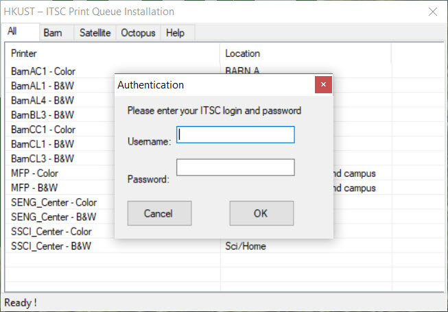
Task: Go to the Help tab
Action: (175, 33)
